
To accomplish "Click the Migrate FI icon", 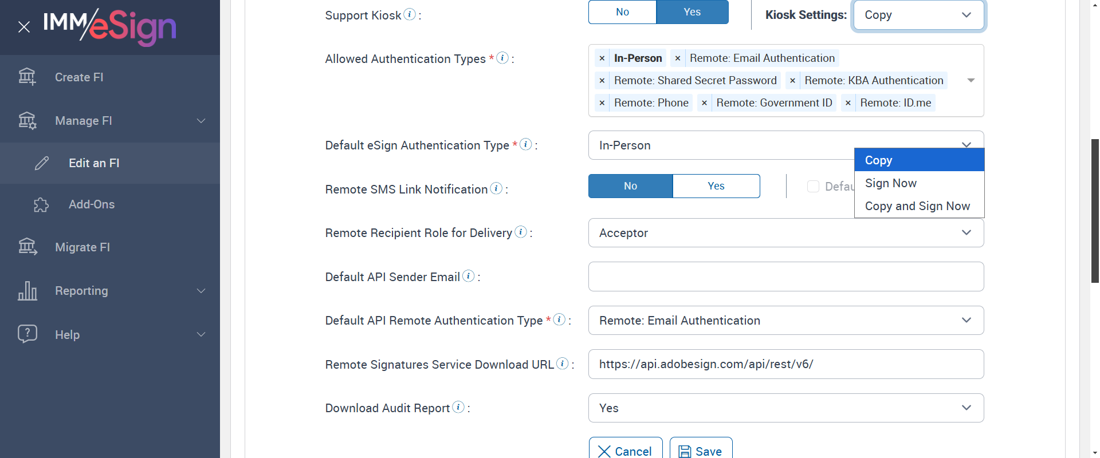I will 27,247.
